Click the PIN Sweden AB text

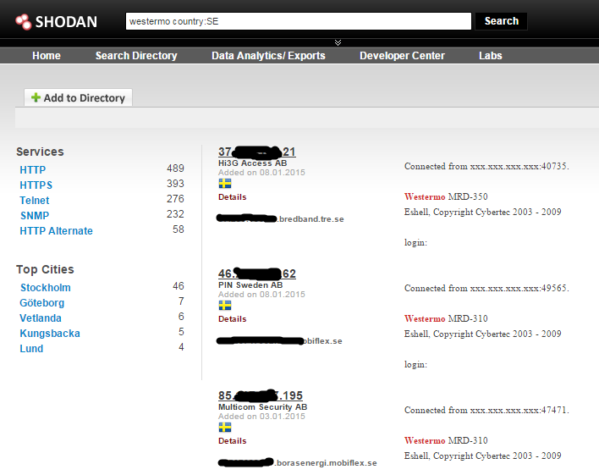tap(250, 285)
